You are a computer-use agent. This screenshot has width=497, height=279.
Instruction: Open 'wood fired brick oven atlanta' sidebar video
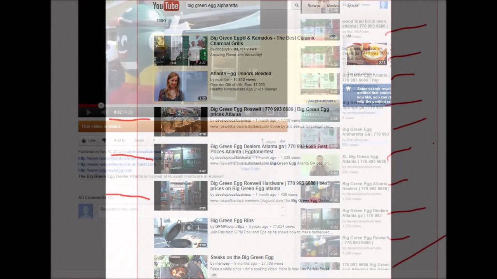[x=365, y=24]
